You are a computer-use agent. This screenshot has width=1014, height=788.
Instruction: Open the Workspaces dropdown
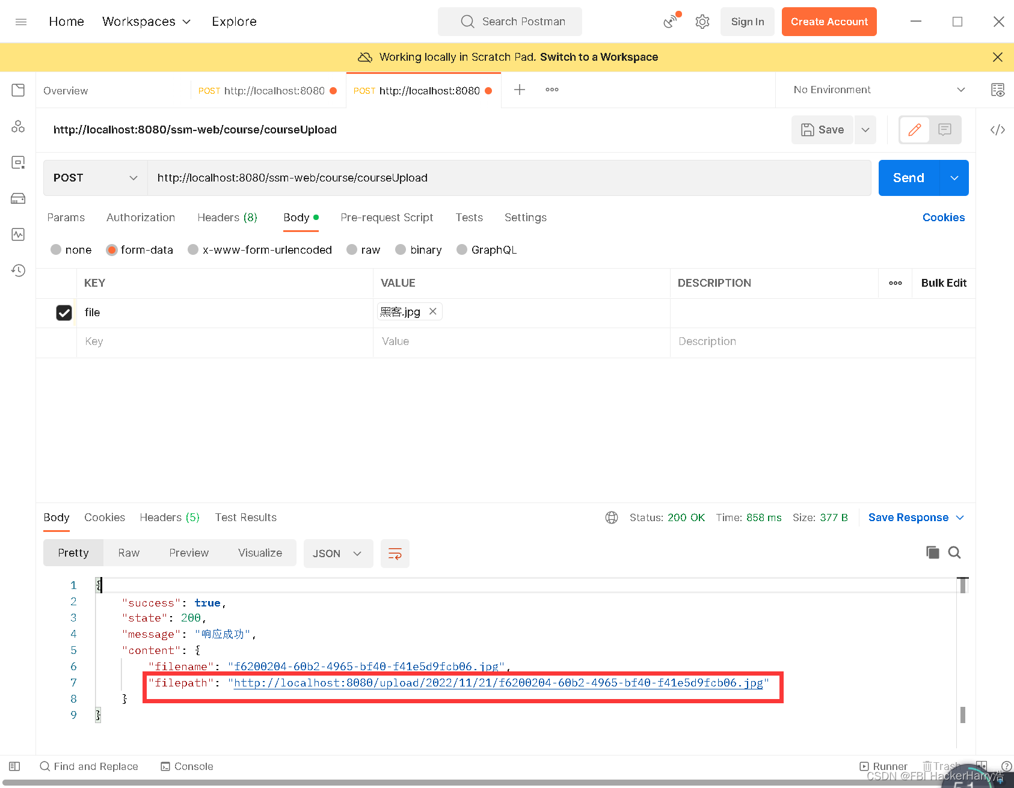tap(146, 22)
